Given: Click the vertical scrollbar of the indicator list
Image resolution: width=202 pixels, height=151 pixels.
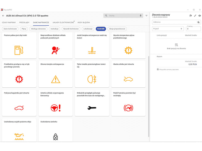Looking at the screenshot, I should 149,96.
